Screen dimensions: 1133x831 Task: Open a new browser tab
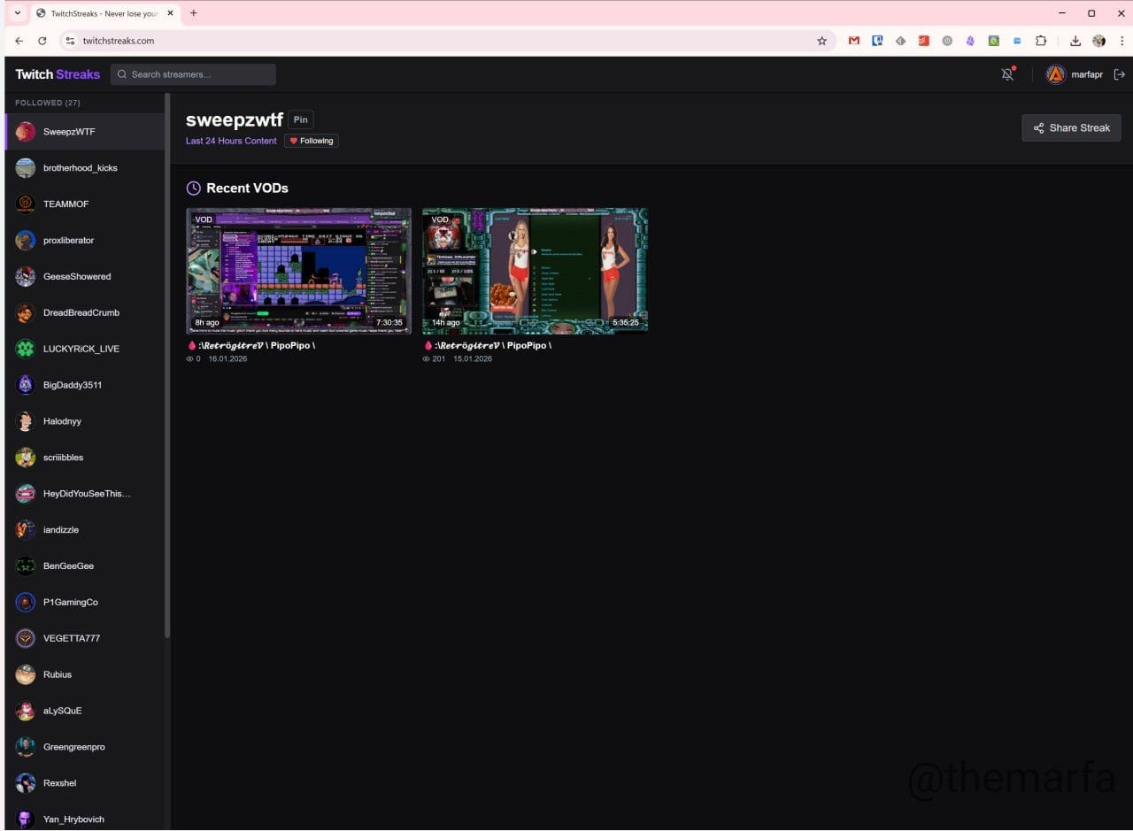194,13
